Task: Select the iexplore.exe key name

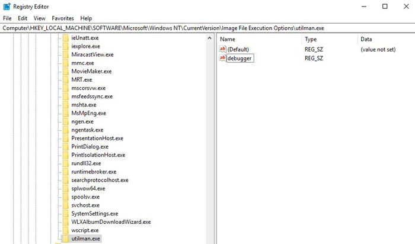Action: [86, 46]
